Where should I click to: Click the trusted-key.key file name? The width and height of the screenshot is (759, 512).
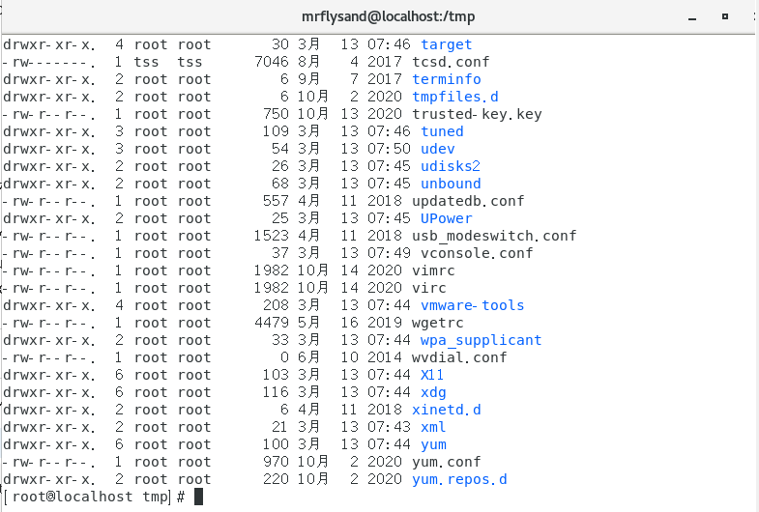[x=477, y=114]
